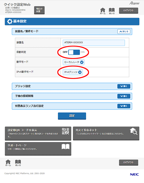Expand 状態表示ランプ点灯設定 section
This screenshot has height=183, width=144.
point(124,106)
